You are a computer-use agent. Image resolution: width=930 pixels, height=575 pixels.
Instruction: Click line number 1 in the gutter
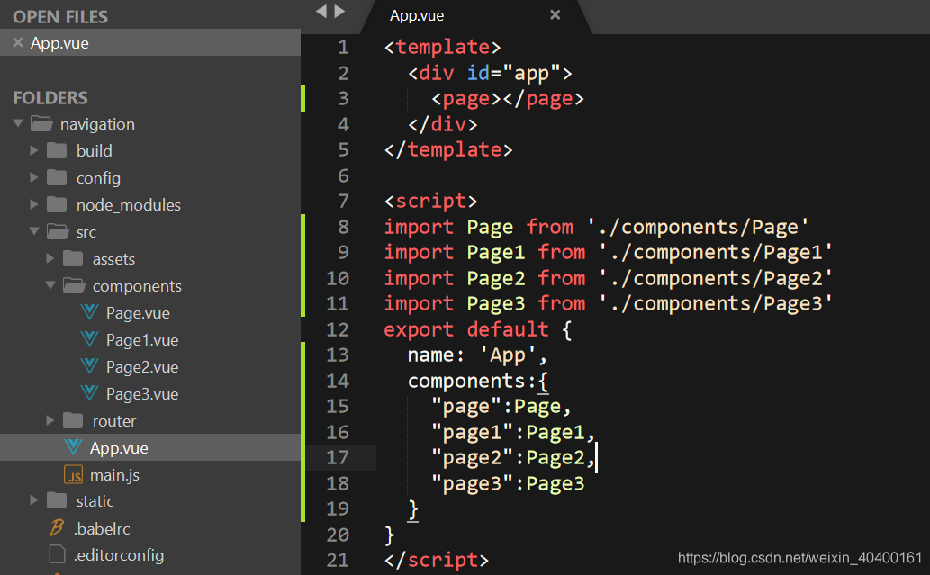343,47
